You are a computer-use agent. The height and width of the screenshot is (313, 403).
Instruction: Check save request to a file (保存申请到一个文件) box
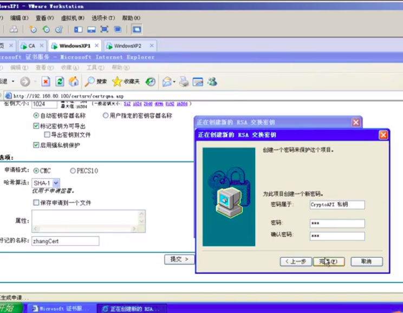[36, 203]
